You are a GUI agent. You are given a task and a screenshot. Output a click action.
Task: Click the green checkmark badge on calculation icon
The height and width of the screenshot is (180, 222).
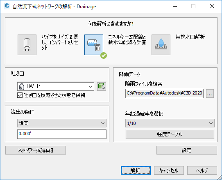[104, 55]
